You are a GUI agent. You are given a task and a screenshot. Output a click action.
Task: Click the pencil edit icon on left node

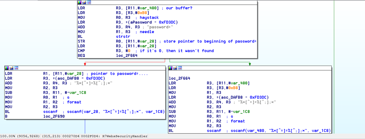pos(12,68)
